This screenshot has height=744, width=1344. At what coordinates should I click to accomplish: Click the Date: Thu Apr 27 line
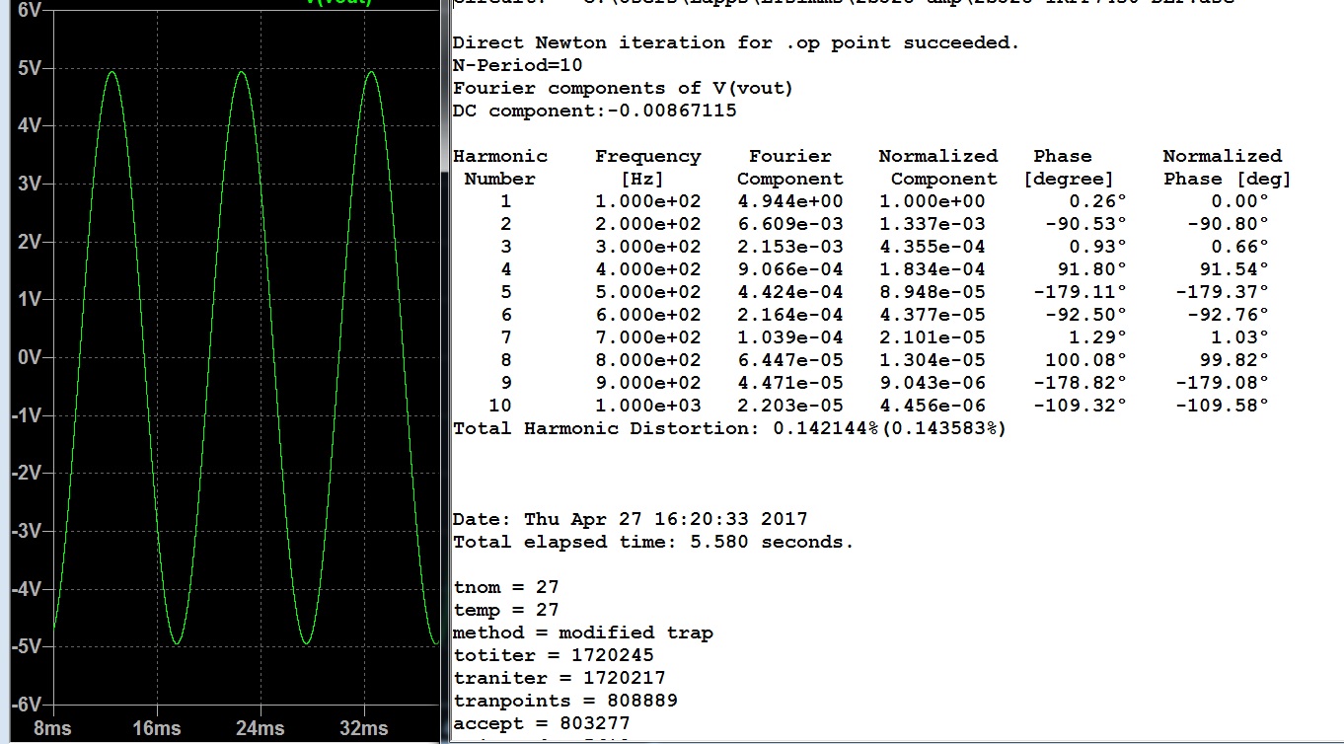click(630, 519)
